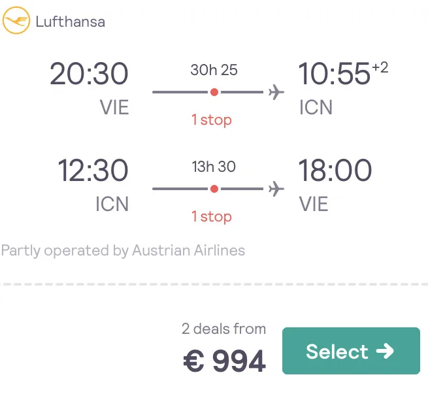Click the return '1 stop' label
The height and width of the screenshot is (394, 428).
click(212, 216)
